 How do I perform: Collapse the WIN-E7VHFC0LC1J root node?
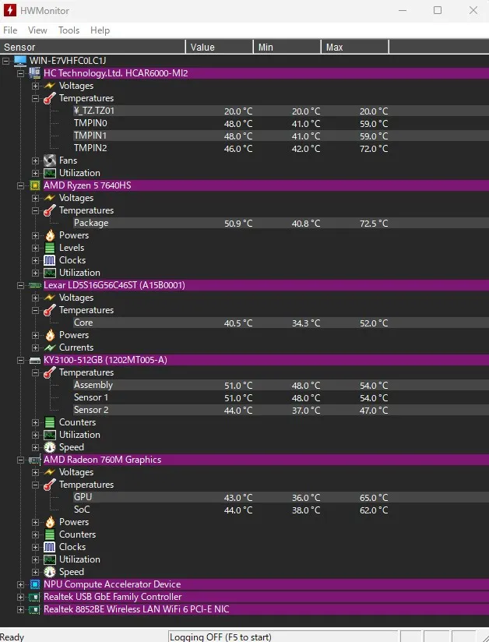[5, 61]
